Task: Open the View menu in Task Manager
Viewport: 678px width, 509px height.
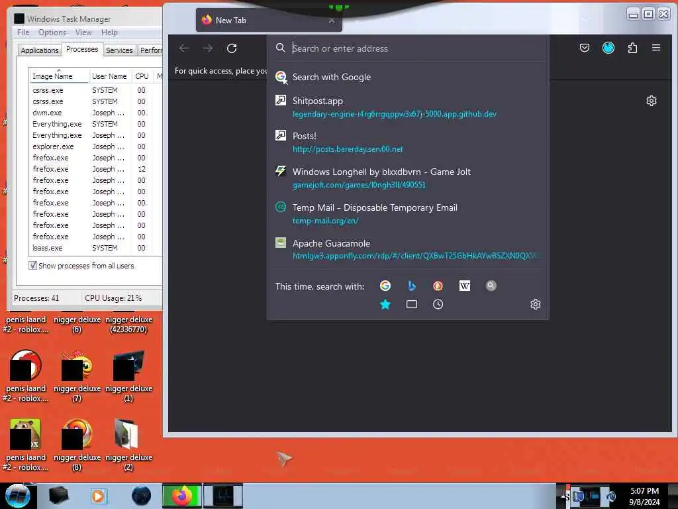Action: (83, 32)
